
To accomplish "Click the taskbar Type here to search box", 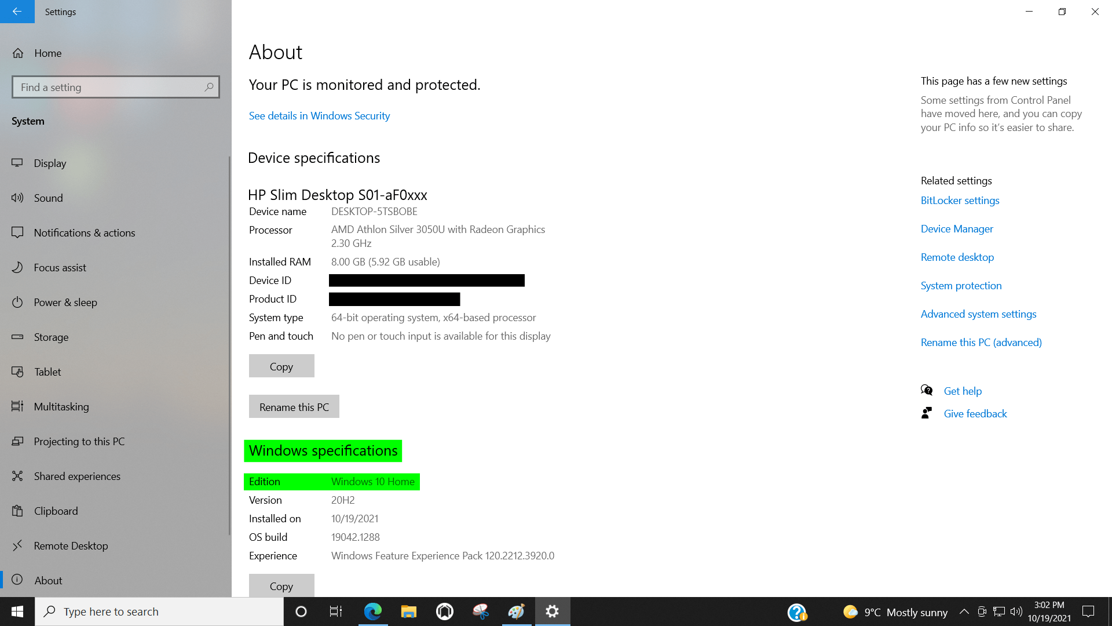I will [159, 612].
